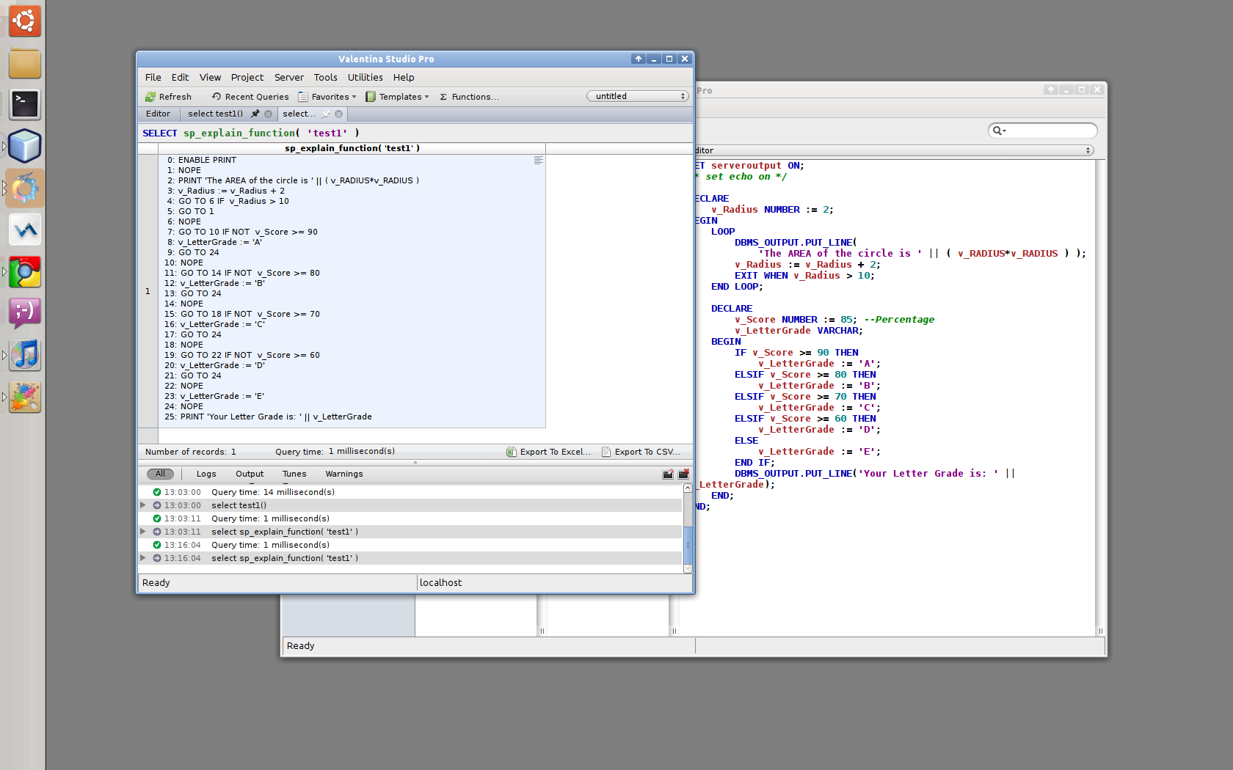This screenshot has height=770, width=1233.
Task: Expand the 13:03:00 select test1() log entry
Action: [143, 505]
